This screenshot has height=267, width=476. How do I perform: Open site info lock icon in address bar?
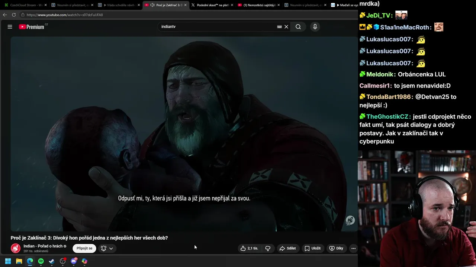23,15
